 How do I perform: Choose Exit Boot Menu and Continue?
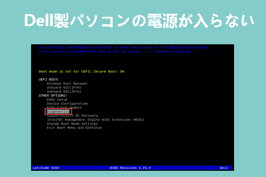point(74,128)
